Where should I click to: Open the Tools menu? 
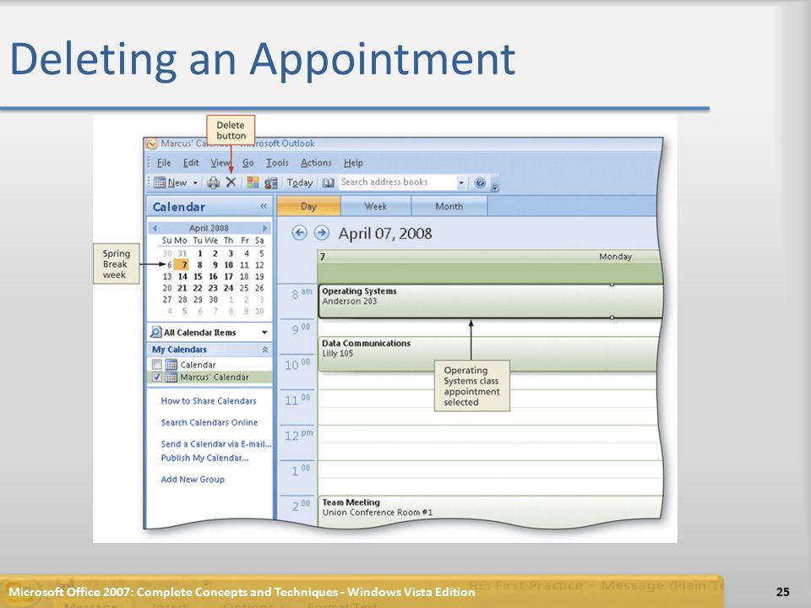tap(277, 163)
